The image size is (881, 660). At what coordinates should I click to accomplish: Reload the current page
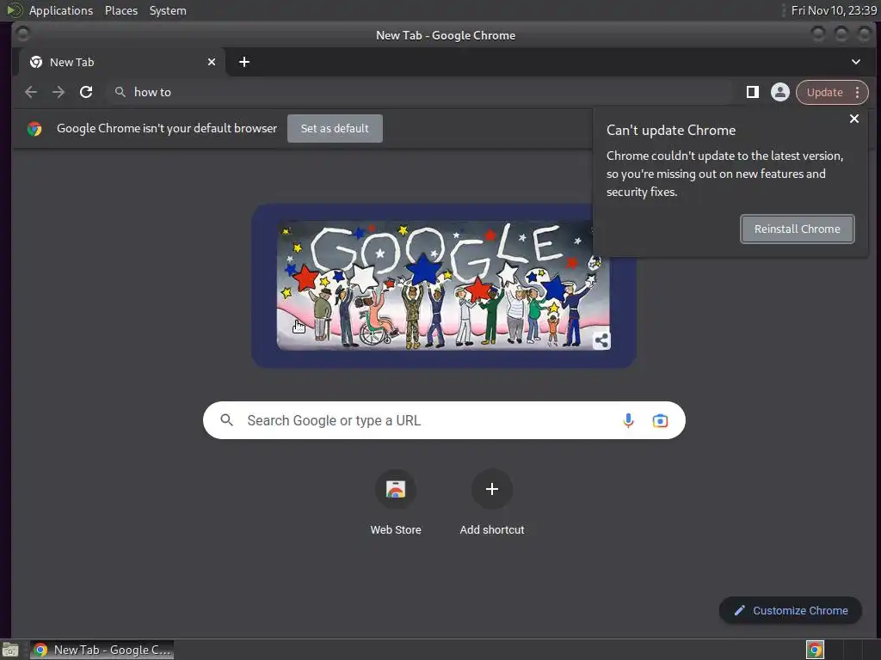[x=86, y=92]
